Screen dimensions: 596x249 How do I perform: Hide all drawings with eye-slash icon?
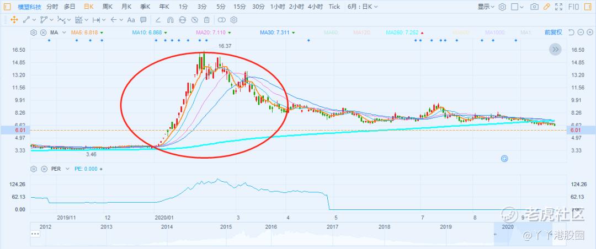(x=195, y=20)
